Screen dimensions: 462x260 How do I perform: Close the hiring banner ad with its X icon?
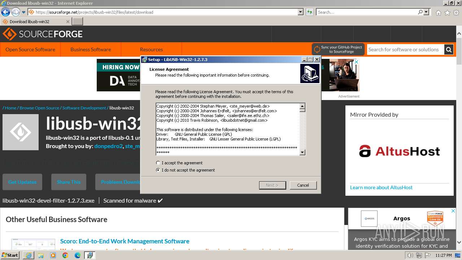coord(357,62)
